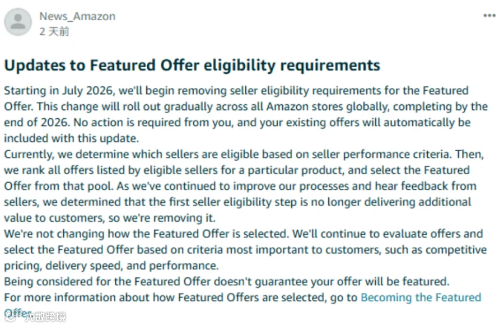The image size is (504, 326).
Task: Click the words 'included with this update.'
Action: pyautogui.click(x=71, y=138)
